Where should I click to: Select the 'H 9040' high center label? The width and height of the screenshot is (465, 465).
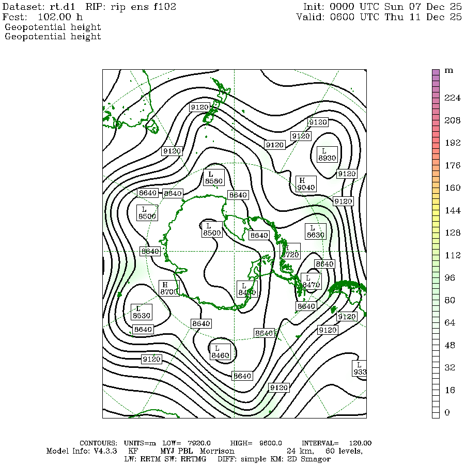tap(306, 184)
